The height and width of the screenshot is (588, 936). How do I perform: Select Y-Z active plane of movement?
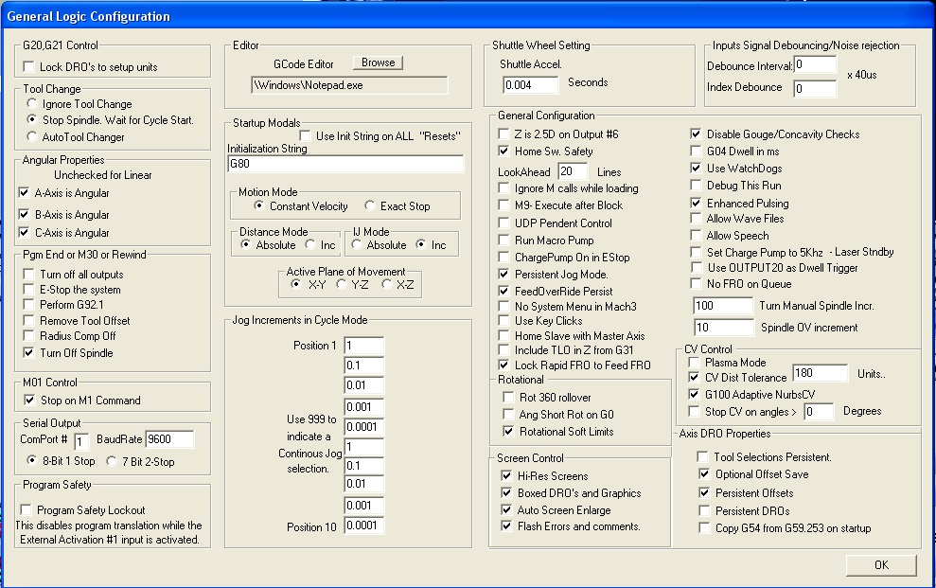[342, 284]
